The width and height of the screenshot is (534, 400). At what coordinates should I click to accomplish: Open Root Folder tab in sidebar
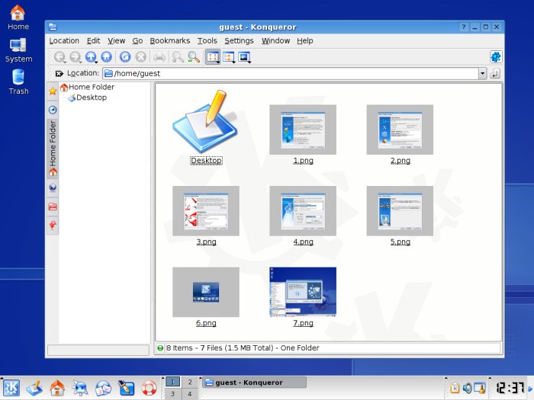pos(53,206)
